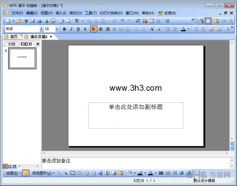The width and height of the screenshot is (237, 186).
Task: Toggle text Shadow formatting
Action: tap(85, 29)
